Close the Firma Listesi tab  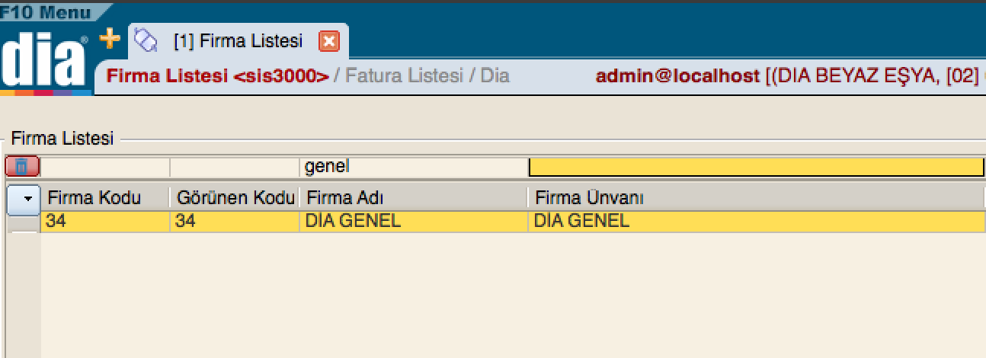pos(328,41)
